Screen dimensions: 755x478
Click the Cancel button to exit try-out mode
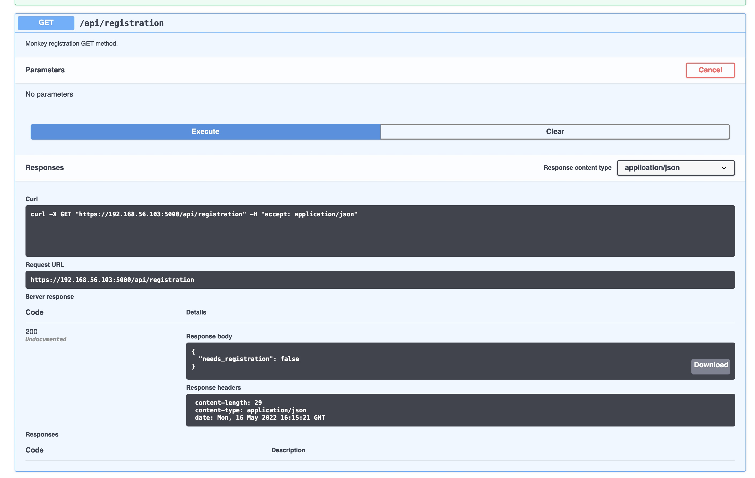[710, 70]
